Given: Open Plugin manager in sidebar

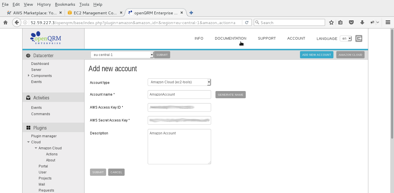Looking at the screenshot, I should (44, 136).
